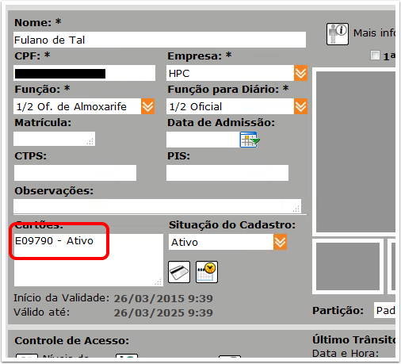The width and height of the screenshot is (401, 364).
Task: Open the Partição dropdown field
Action: [x=384, y=310]
